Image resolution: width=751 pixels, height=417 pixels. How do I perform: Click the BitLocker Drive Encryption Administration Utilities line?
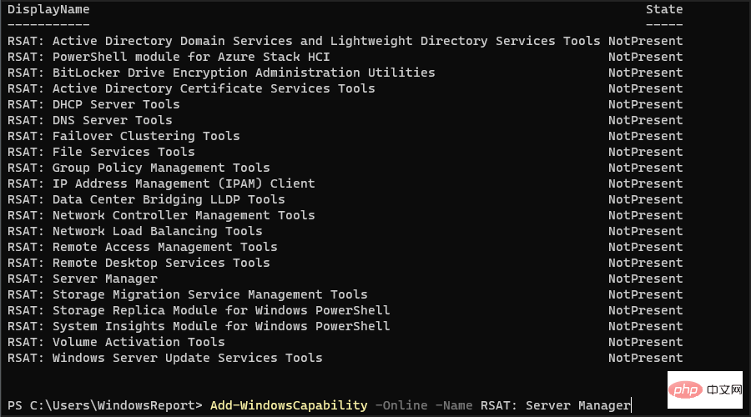click(x=345, y=73)
